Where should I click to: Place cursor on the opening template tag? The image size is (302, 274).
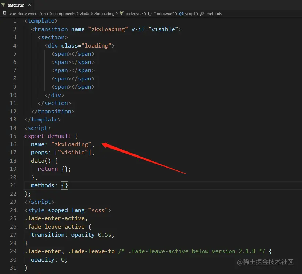tap(41, 21)
